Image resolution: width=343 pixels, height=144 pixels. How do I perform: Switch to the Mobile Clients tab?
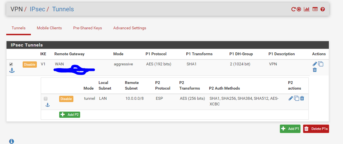(49, 28)
